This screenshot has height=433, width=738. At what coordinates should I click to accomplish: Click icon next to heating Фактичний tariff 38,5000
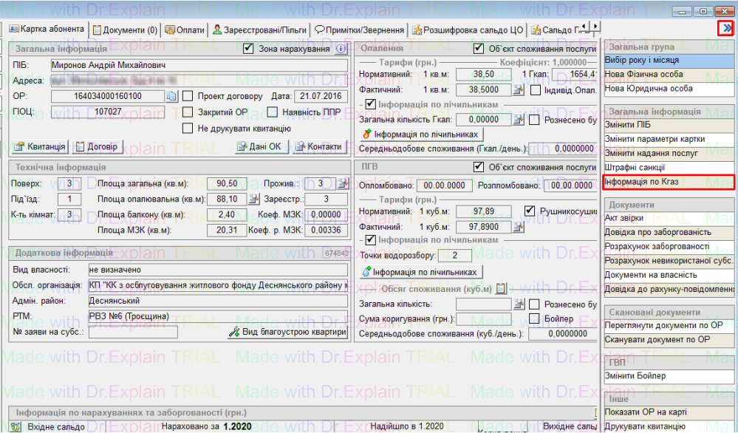[x=519, y=89]
